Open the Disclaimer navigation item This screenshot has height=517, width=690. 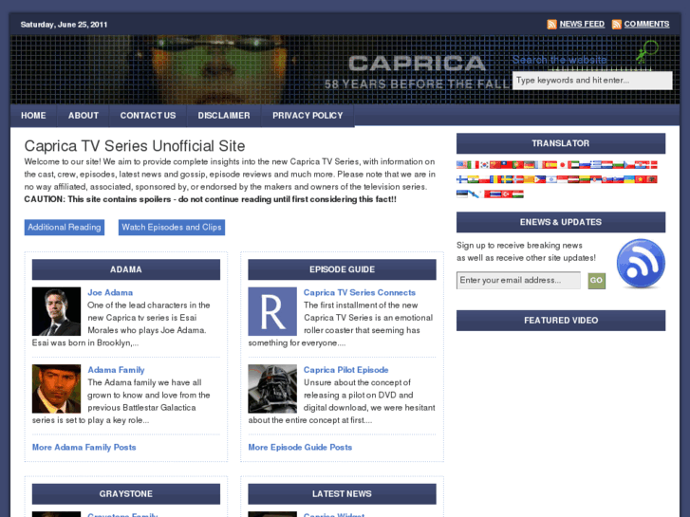[x=224, y=116]
